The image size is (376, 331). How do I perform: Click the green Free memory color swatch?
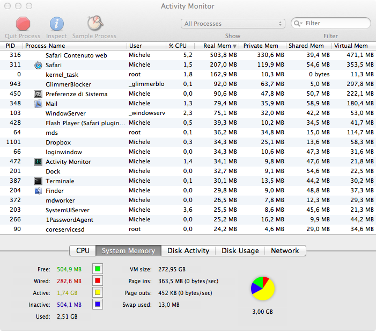(x=97, y=269)
